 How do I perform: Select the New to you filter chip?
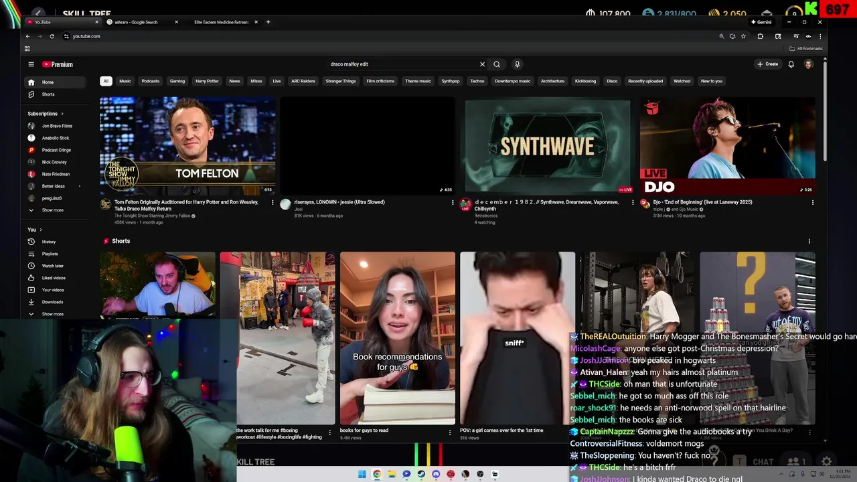712,81
